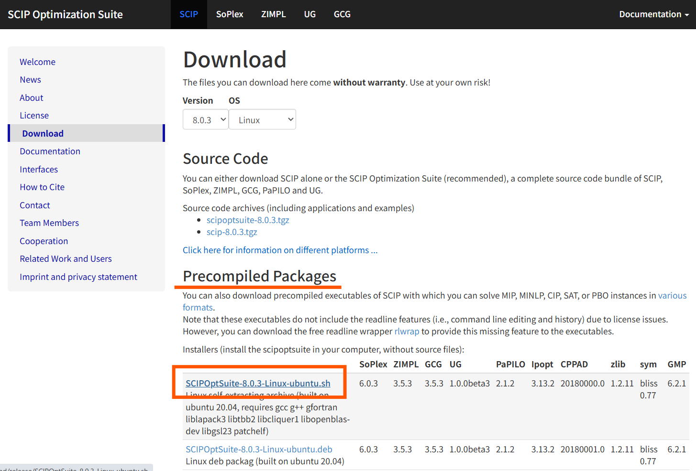This screenshot has width=696, height=471.
Task: Open the Interfaces sidebar page
Action: coord(39,170)
